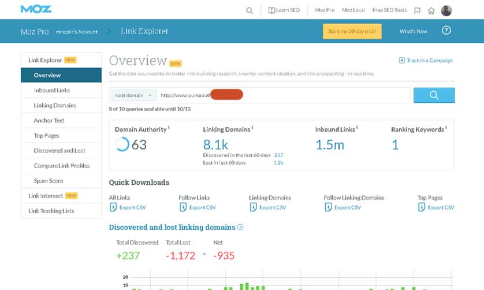The height and width of the screenshot is (290, 484).
Task: Click the help question mark icon
Action: pyautogui.click(x=446, y=31)
